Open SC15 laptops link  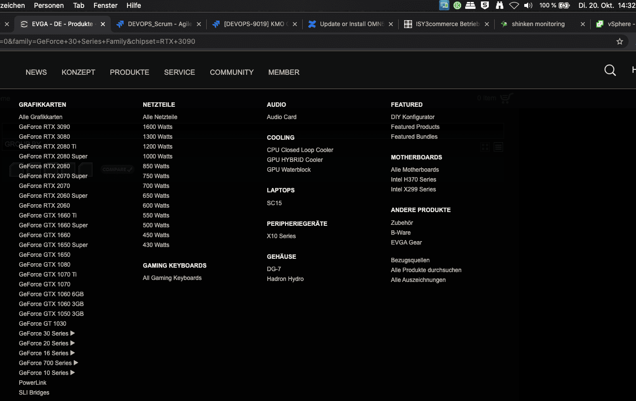pyautogui.click(x=274, y=203)
